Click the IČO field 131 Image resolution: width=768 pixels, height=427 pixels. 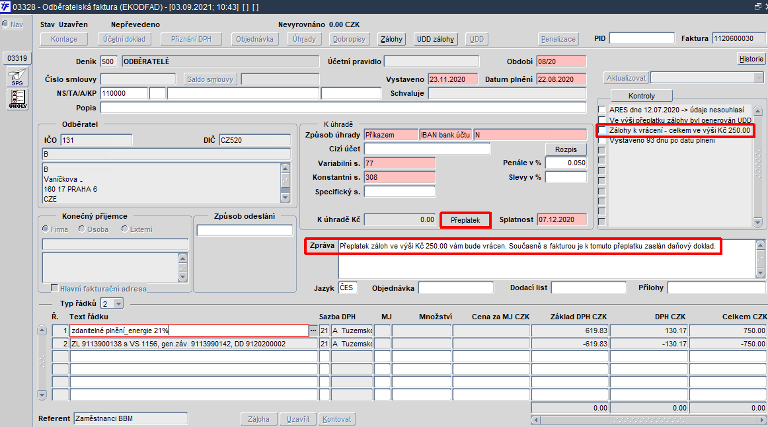pos(96,140)
